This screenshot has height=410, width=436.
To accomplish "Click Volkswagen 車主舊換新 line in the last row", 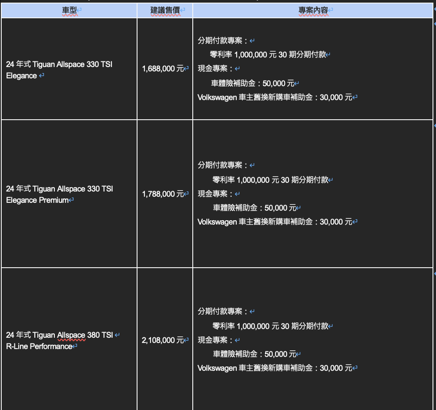I will 274,368.
